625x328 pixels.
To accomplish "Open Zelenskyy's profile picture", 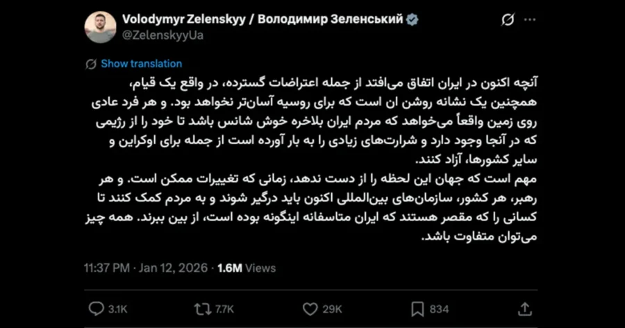I will [x=101, y=27].
